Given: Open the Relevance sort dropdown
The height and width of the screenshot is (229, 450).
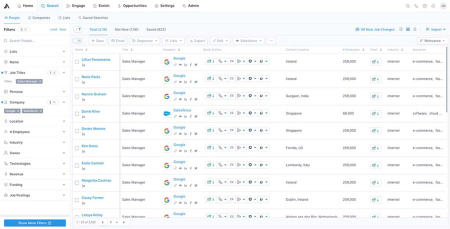Looking at the screenshot, I should pyautogui.click(x=432, y=41).
